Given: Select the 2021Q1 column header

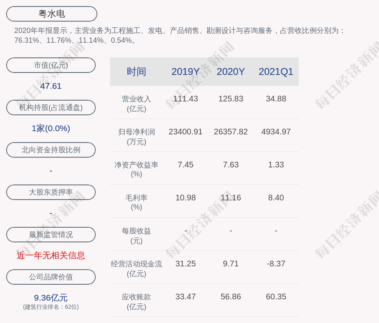Looking at the screenshot, I should point(276,72).
